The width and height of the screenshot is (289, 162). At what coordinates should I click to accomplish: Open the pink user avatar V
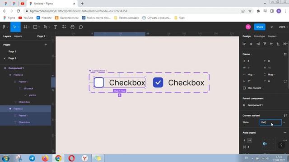point(248,27)
